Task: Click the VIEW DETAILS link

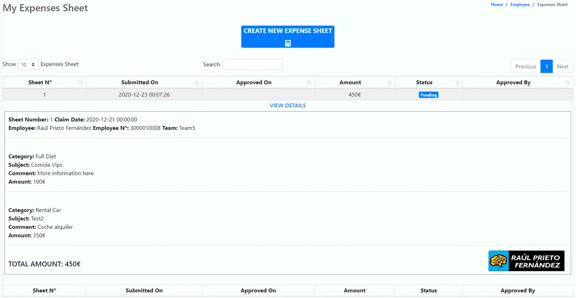Action: pos(288,105)
